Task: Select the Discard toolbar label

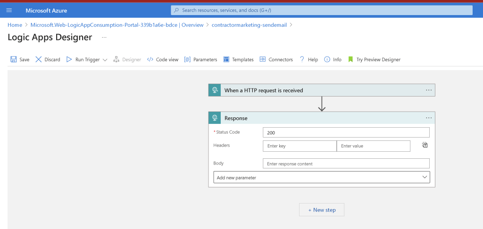Action: (52, 60)
